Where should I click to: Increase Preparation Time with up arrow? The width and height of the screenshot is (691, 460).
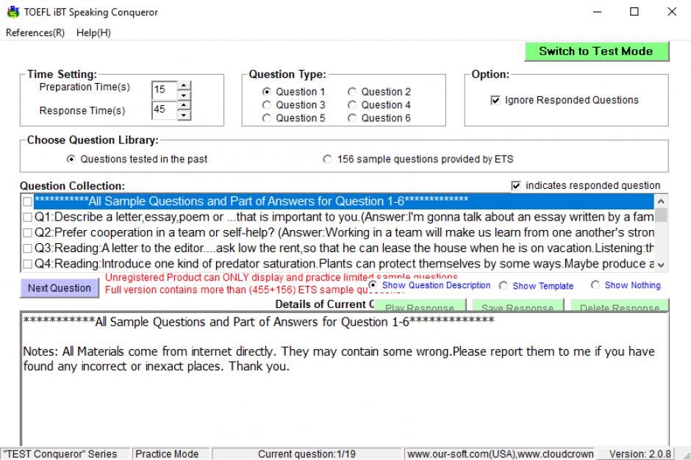click(x=184, y=85)
